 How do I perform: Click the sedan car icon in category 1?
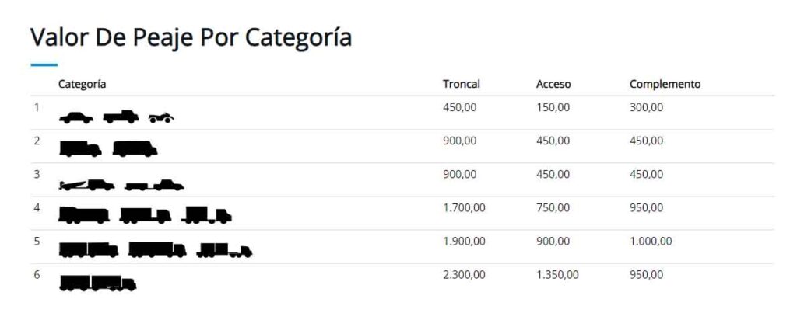(x=76, y=117)
